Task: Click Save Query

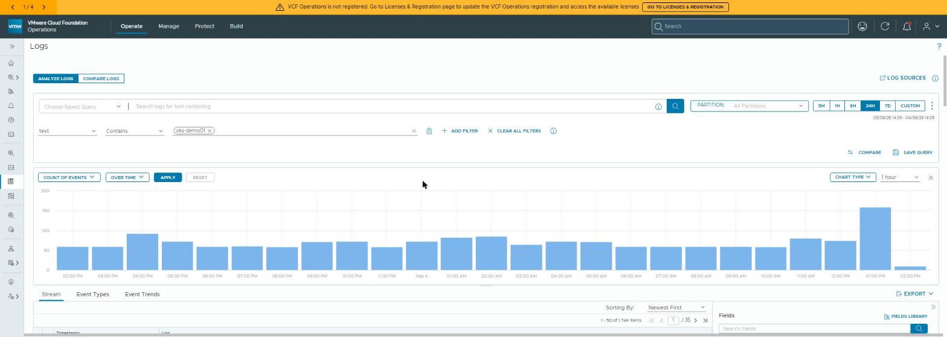Action: [x=913, y=153]
